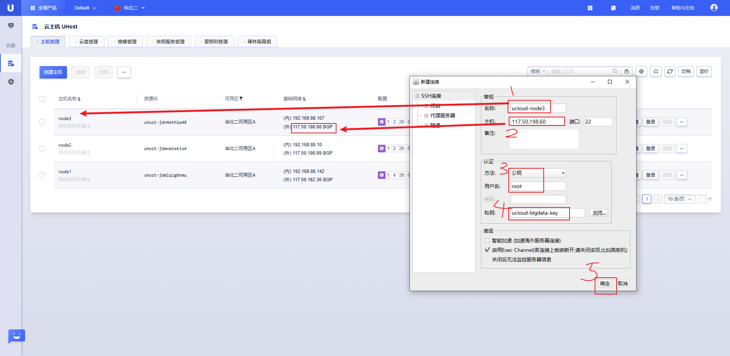
Task: Select the UHost icon in the left sidebar
Action: tap(11, 63)
